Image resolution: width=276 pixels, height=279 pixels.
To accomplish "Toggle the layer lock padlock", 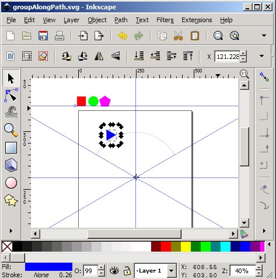I will (127, 271).
